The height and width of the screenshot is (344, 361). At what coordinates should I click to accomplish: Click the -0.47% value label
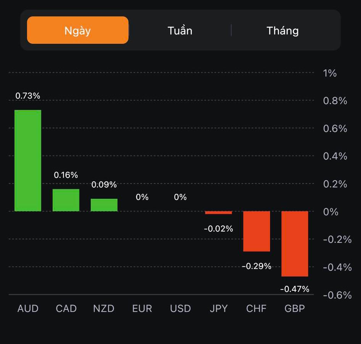point(295,289)
